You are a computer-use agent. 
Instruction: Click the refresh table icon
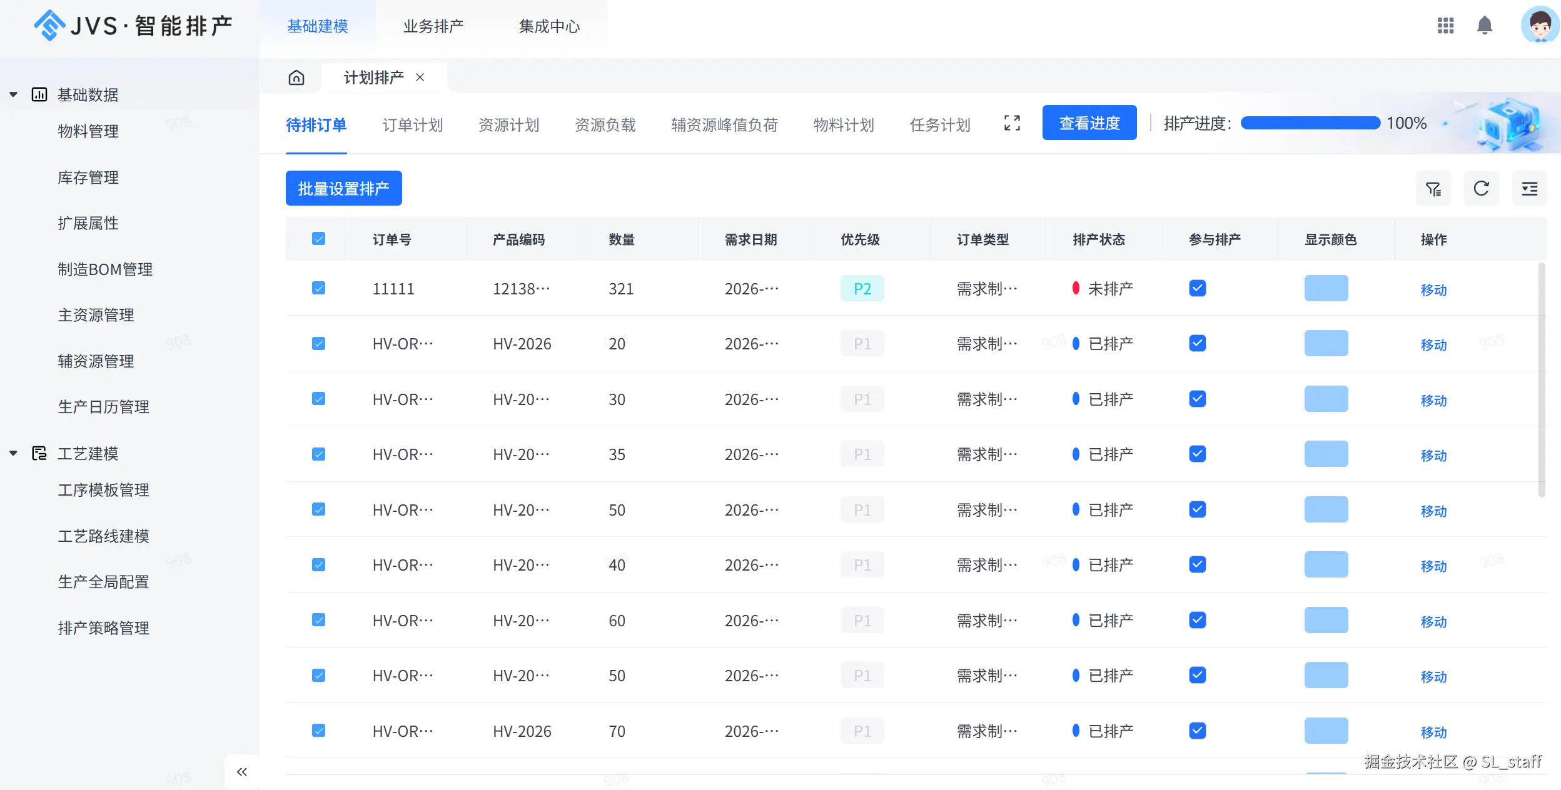click(x=1481, y=189)
